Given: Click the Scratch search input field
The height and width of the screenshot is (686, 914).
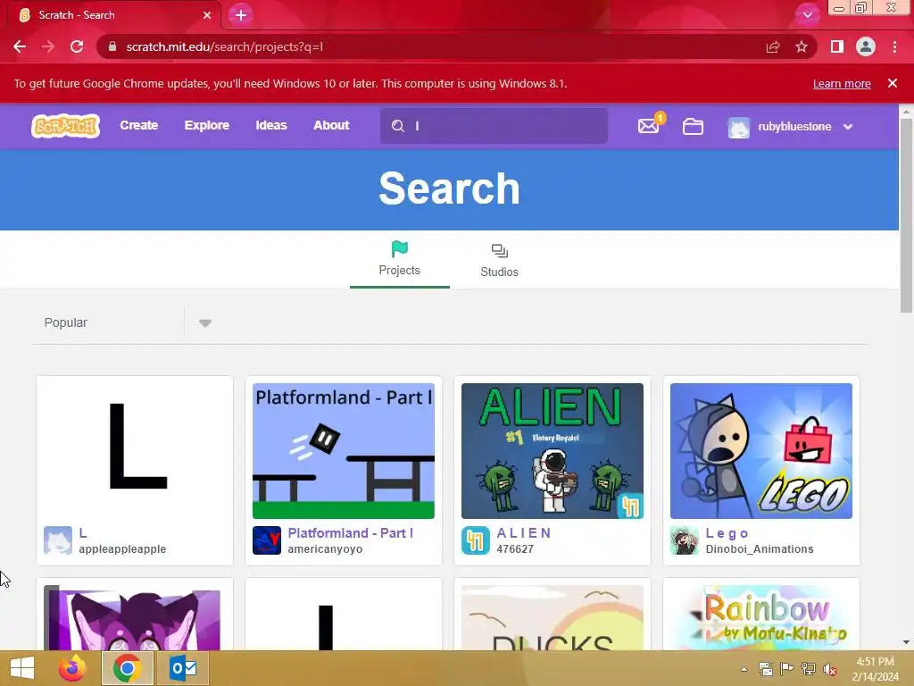Looking at the screenshot, I should (494, 126).
